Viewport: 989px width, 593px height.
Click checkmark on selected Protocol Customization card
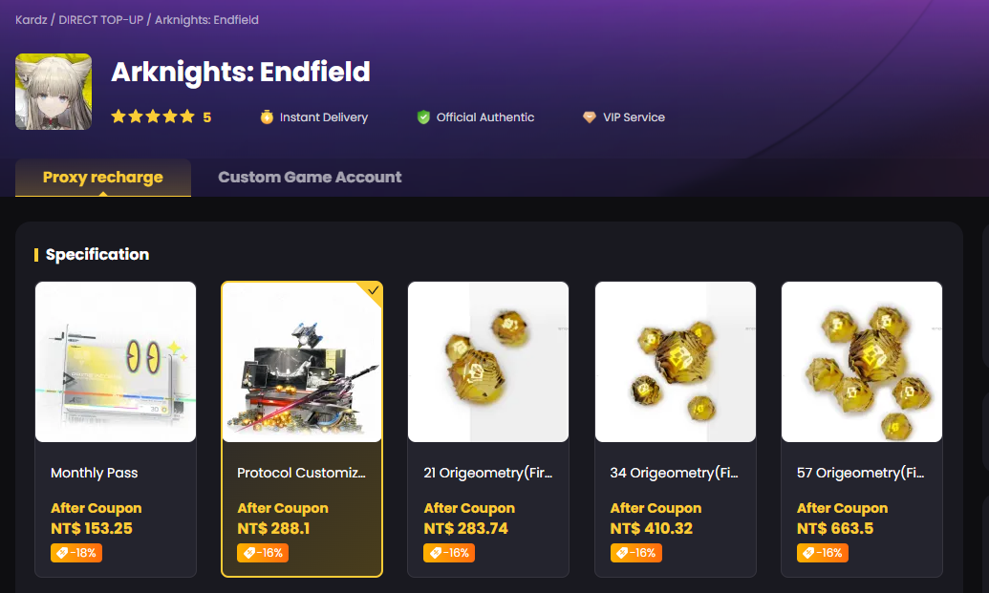coord(374,290)
